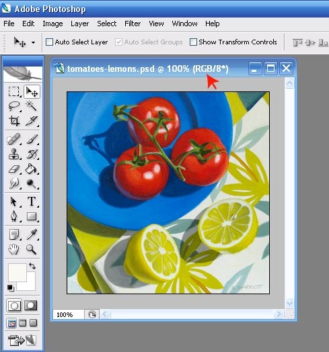This screenshot has width=329, height=352.
Task: Choose Standard Screen Mode
Action: (11, 323)
